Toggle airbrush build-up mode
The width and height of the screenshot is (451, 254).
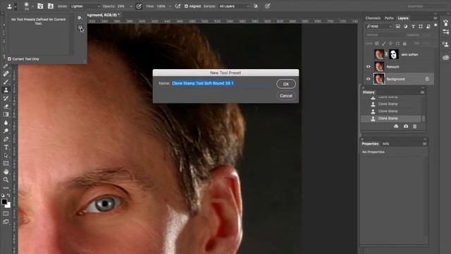click(178, 6)
